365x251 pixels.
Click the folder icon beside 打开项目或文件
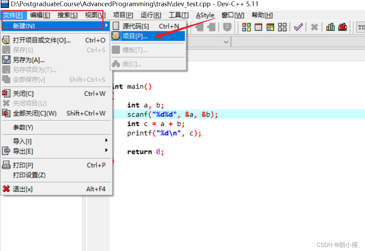tap(6, 40)
